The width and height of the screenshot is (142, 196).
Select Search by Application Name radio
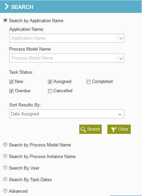(5, 20)
